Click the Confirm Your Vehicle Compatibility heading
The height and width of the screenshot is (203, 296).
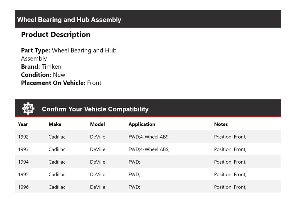point(95,109)
